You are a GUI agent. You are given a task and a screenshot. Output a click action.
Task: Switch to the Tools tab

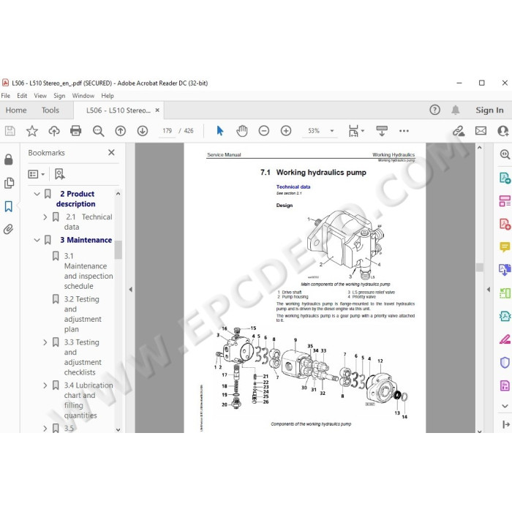pyautogui.click(x=50, y=110)
